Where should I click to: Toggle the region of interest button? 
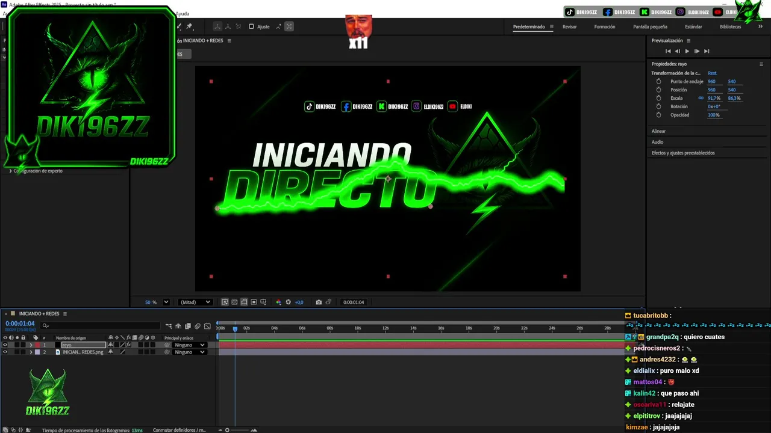[x=254, y=302]
